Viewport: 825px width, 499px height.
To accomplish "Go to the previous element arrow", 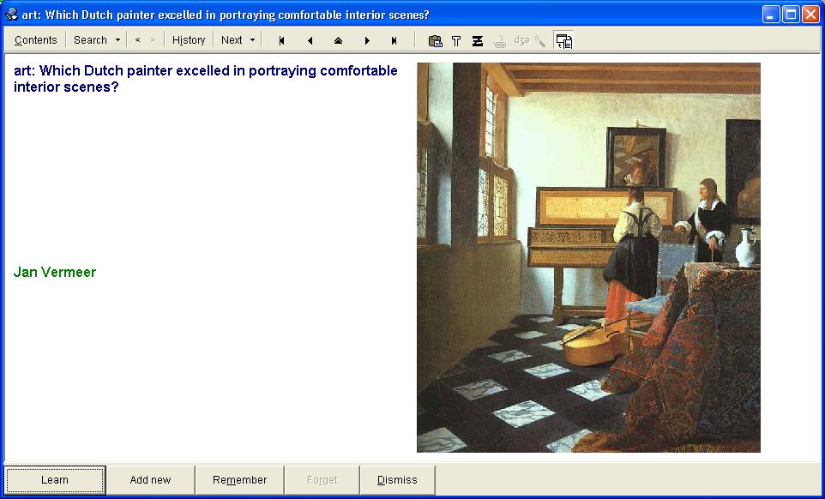I will [310, 40].
